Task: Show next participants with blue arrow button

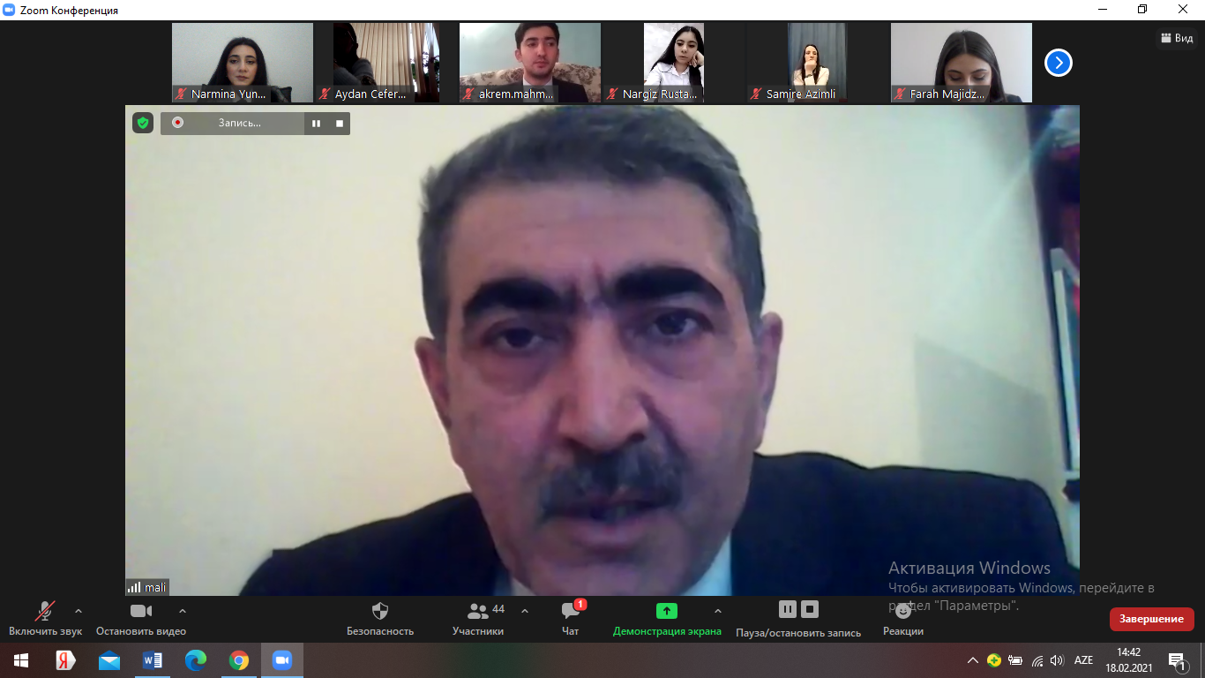Action: coord(1058,63)
